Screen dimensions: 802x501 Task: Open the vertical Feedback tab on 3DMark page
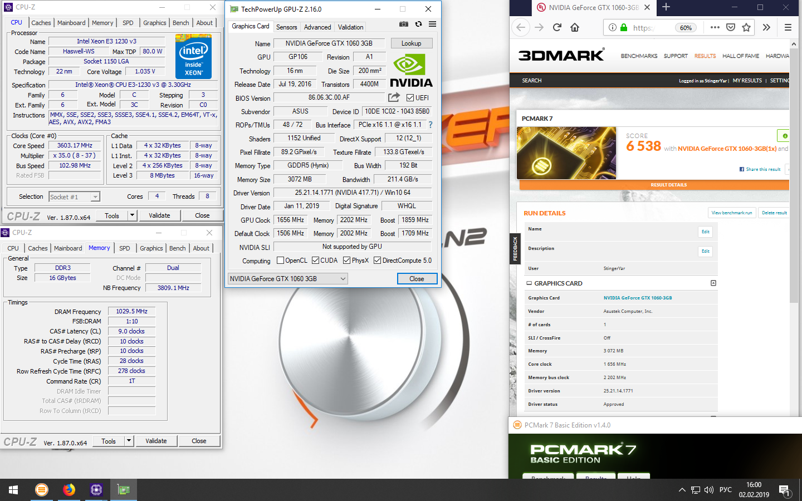tap(515, 249)
